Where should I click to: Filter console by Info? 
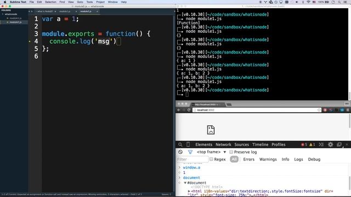tap(285, 159)
